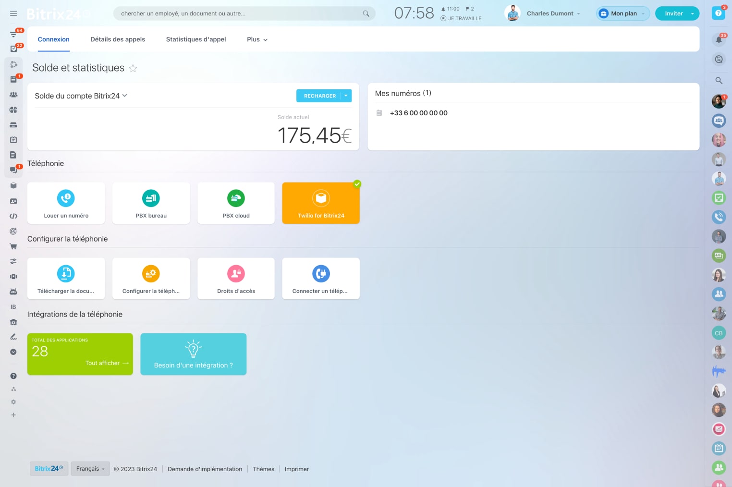The width and height of the screenshot is (732, 487).
Task: Add page to favorites with star icon
Action: tap(133, 68)
